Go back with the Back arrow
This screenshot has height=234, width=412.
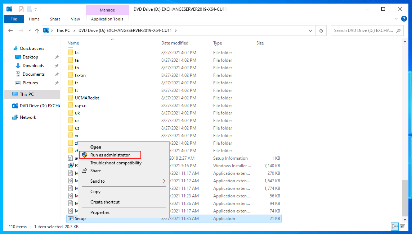pyautogui.click(x=10, y=31)
